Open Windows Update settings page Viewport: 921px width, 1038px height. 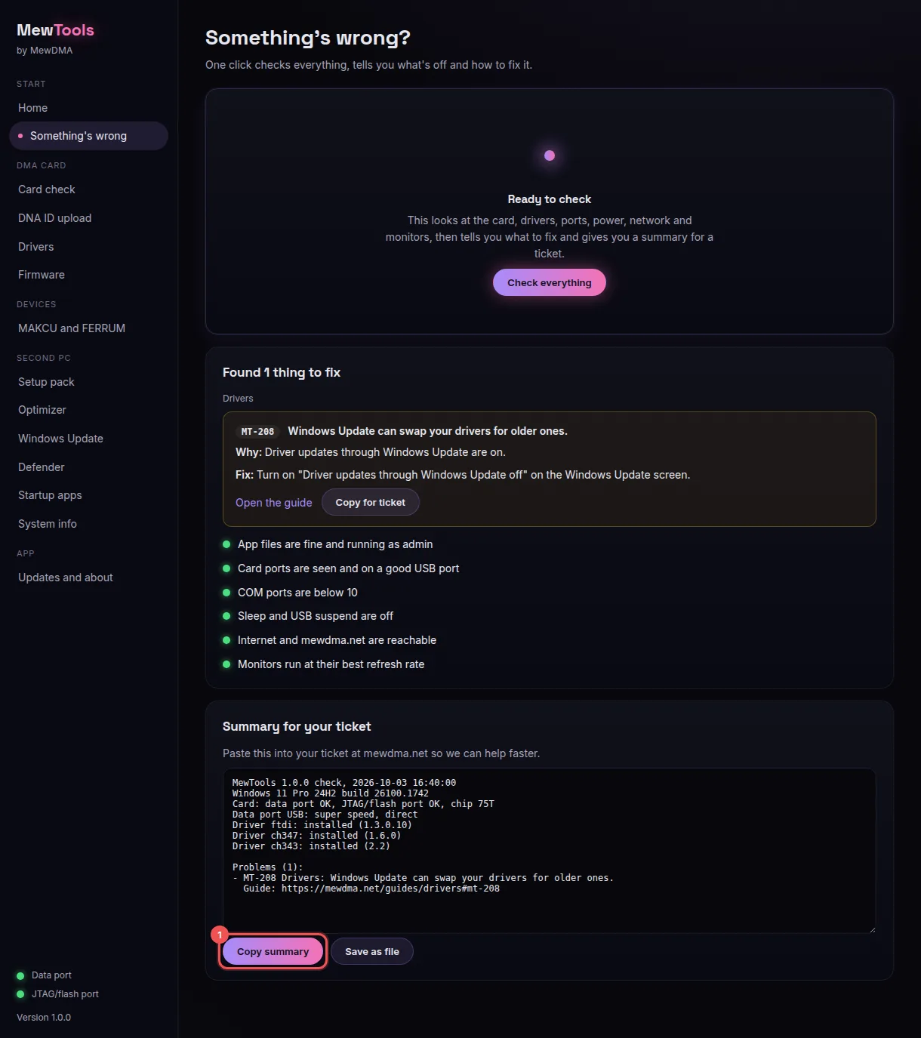[x=88, y=439]
